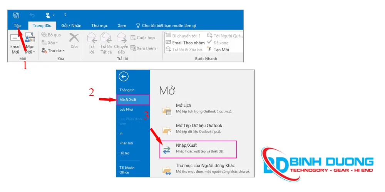Expand Quick Access Toolbar customize arrow
385x192 pixels.
pyautogui.click(x=65, y=15)
